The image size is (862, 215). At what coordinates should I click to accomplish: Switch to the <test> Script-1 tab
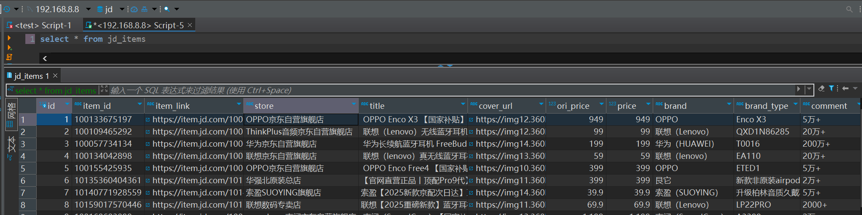39,25
